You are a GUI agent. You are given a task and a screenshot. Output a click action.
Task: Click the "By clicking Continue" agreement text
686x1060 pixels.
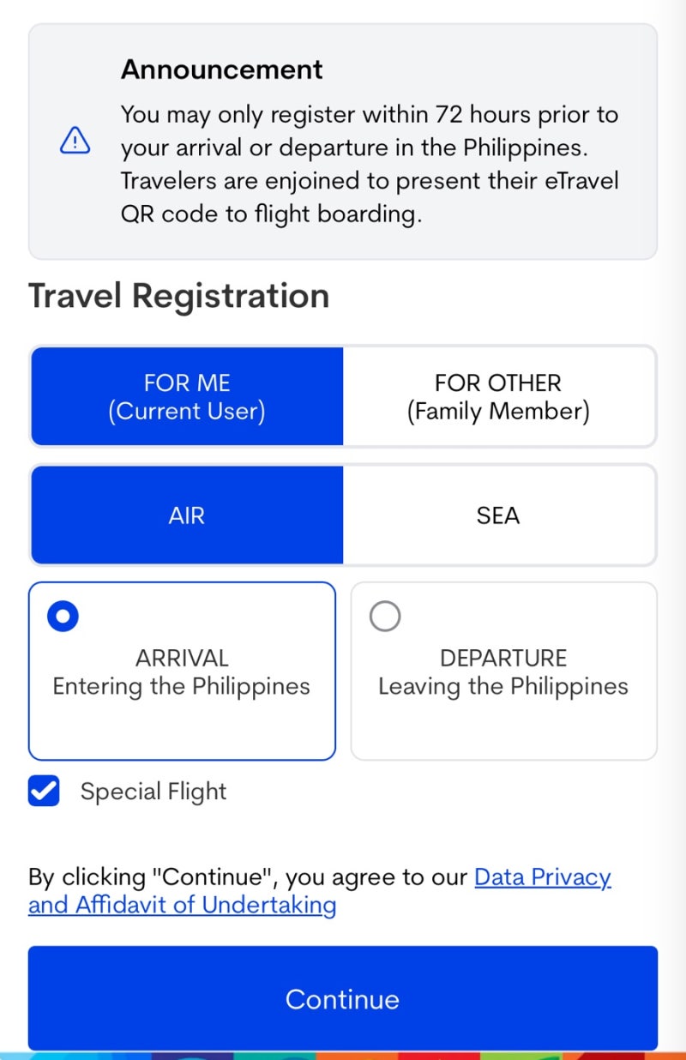[249, 876]
